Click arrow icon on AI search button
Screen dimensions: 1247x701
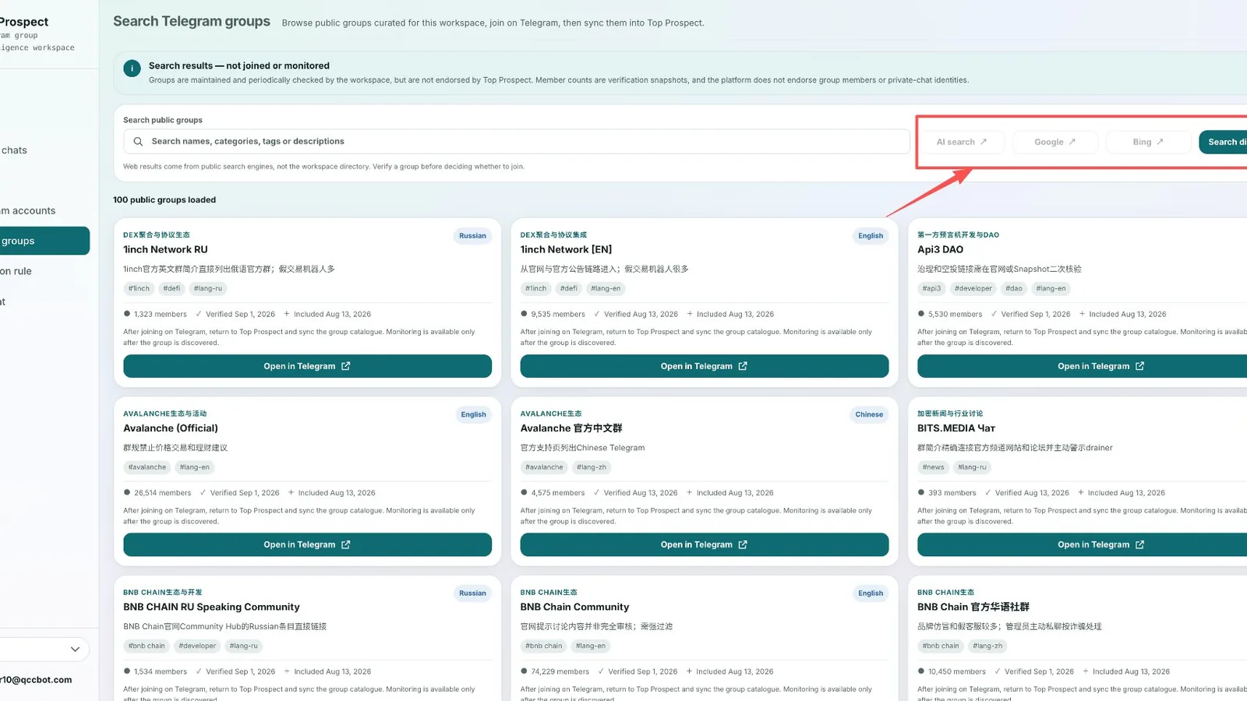(x=984, y=142)
